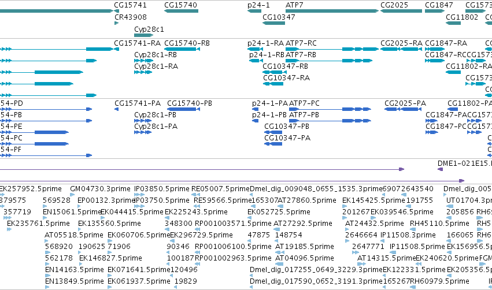Select protein 54-PD label
The image size is (492, 290).
coord(12,103)
